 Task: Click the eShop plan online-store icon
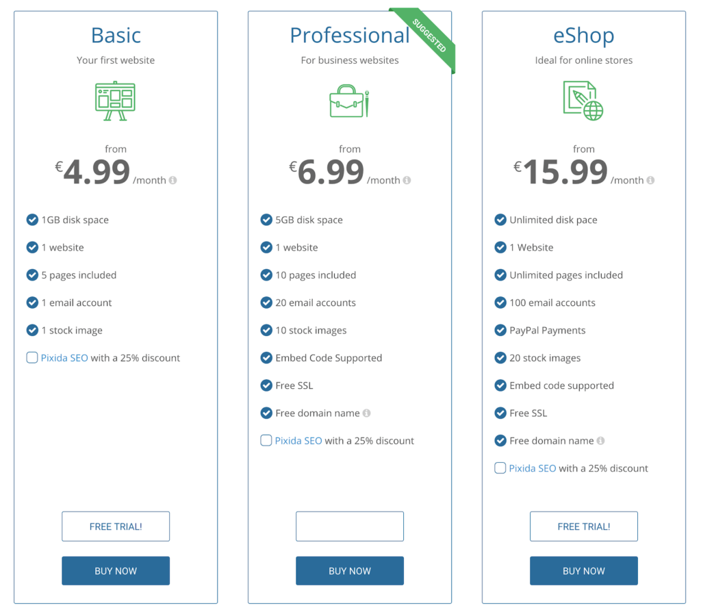584,99
